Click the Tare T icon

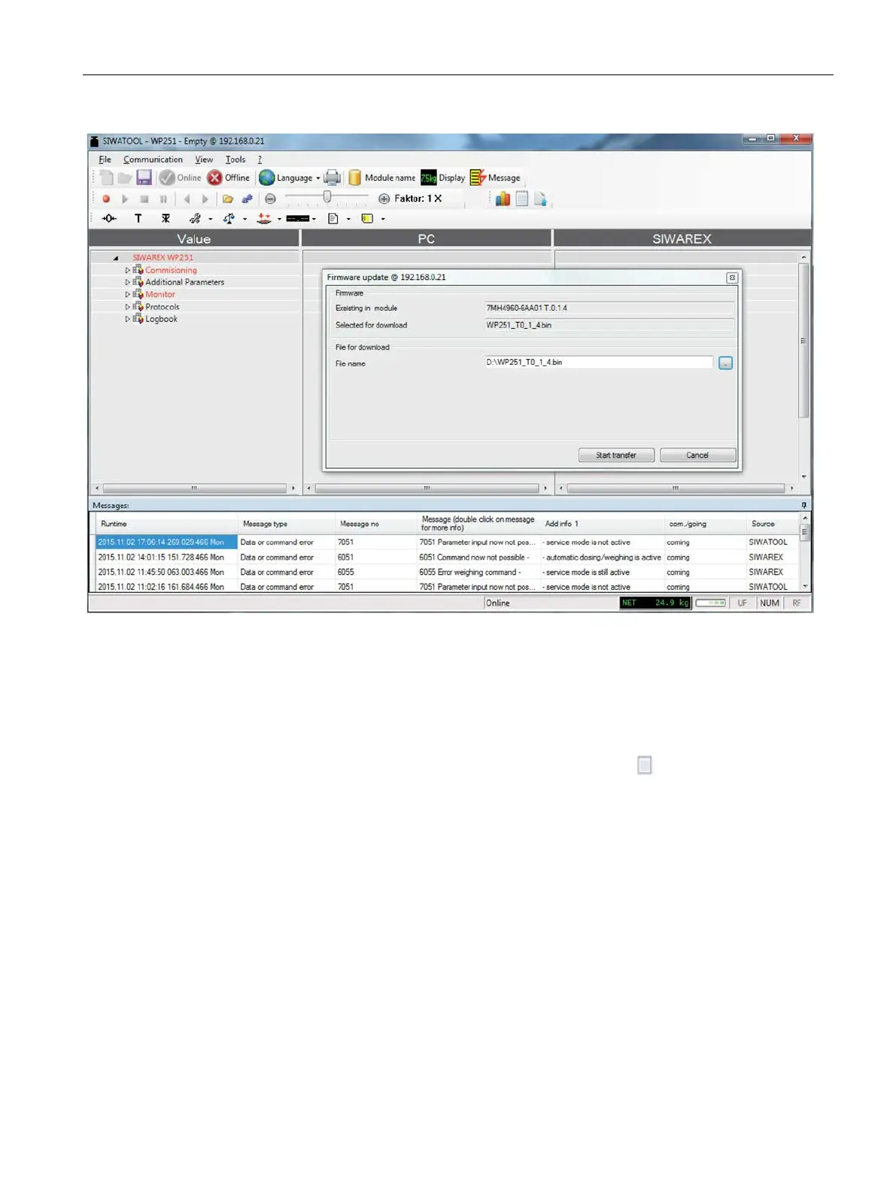tap(138, 218)
